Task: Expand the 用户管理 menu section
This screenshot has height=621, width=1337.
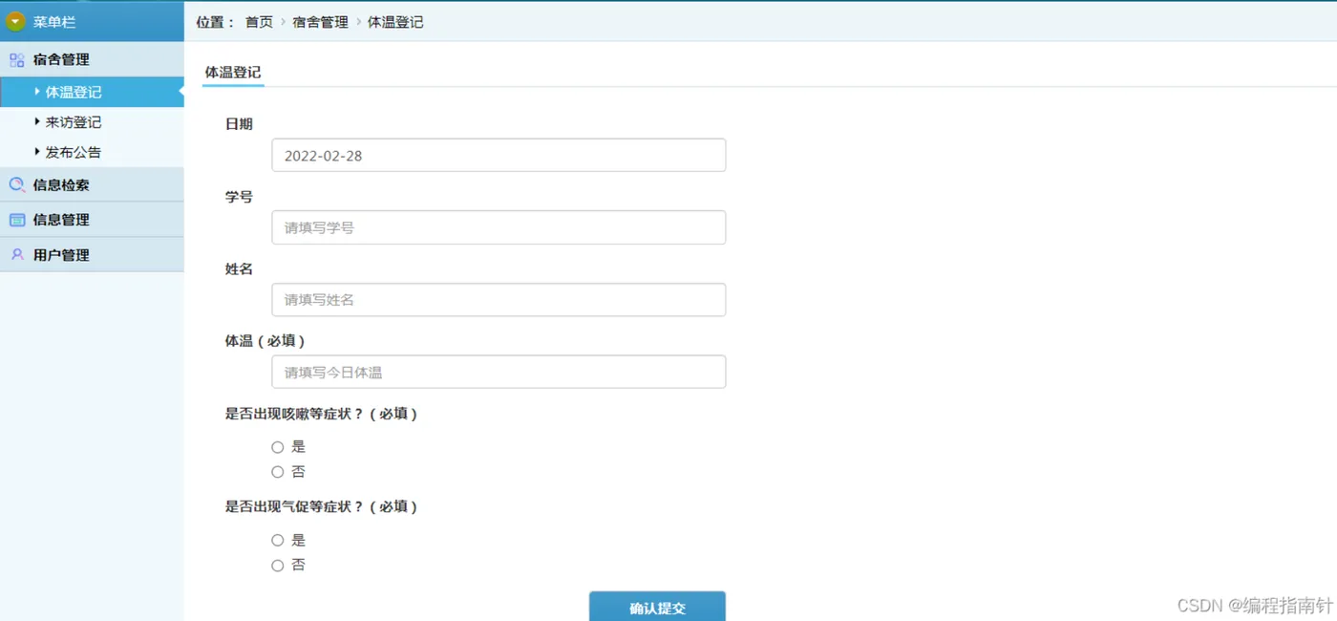Action: point(92,255)
